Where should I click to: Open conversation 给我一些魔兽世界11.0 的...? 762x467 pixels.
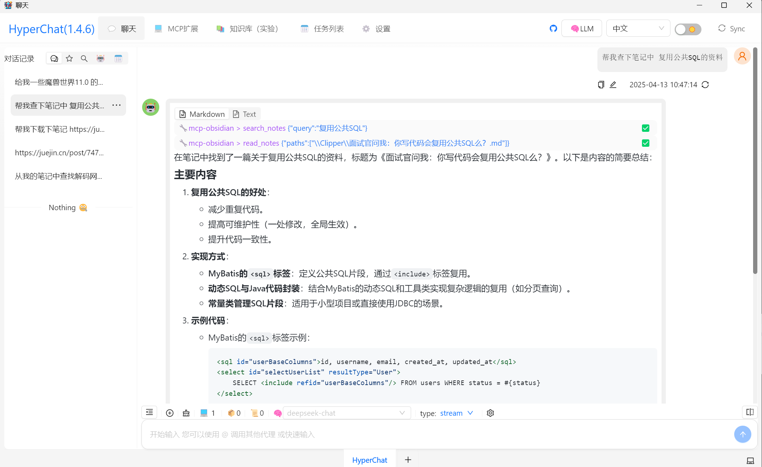point(68,82)
